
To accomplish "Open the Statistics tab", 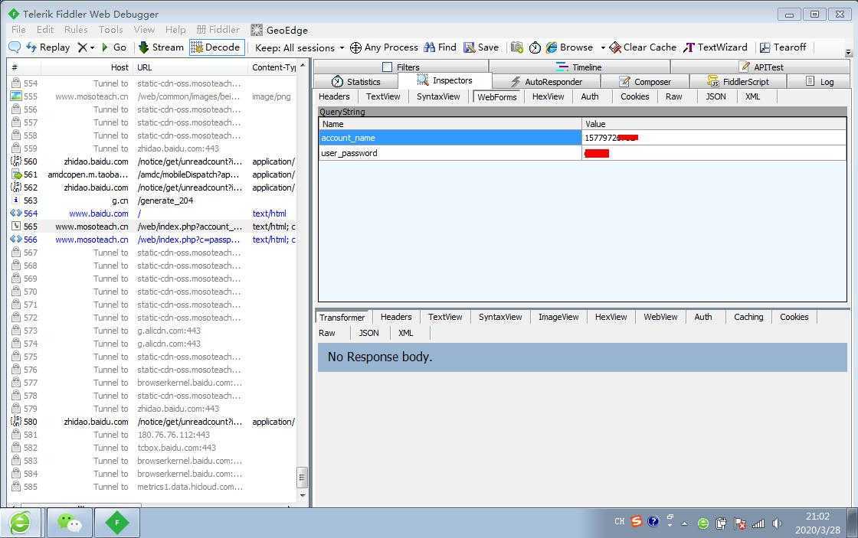I will (x=355, y=81).
